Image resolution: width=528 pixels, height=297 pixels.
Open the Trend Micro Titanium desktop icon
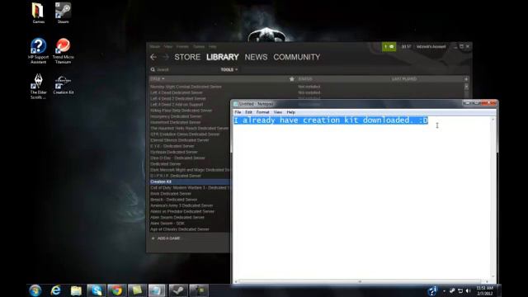point(63,50)
